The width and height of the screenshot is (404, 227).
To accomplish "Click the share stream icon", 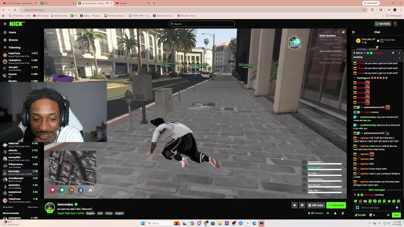I will click(327, 213).
